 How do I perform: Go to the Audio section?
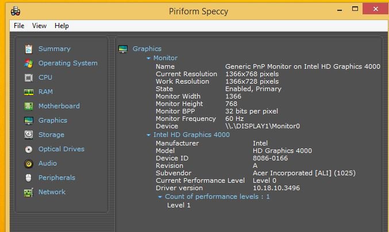[x=48, y=163]
